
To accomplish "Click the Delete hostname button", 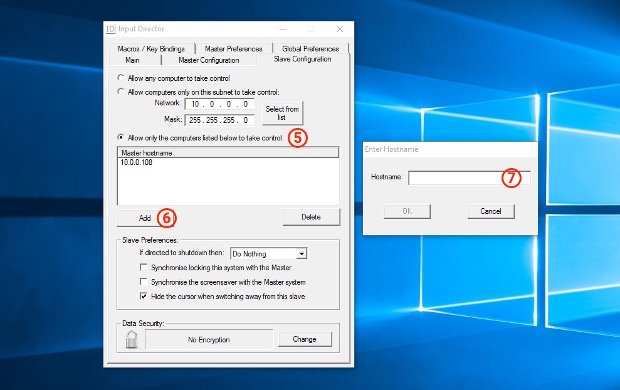I will 311,217.
